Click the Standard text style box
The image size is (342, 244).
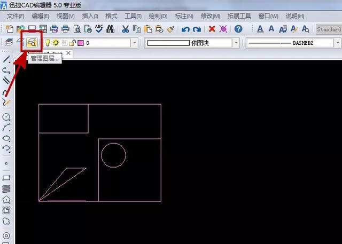pyautogui.click(x=329, y=29)
